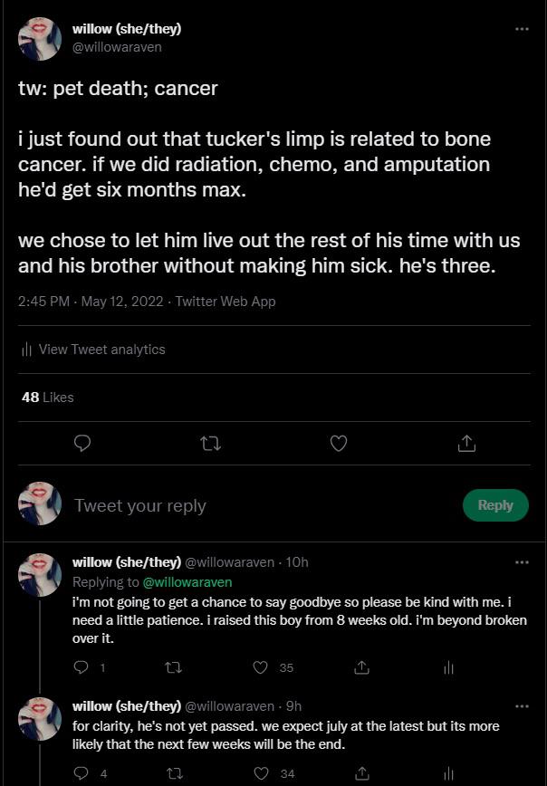Share the main tweet via share icon
The width and height of the screenshot is (547, 786).
[x=466, y=443]
